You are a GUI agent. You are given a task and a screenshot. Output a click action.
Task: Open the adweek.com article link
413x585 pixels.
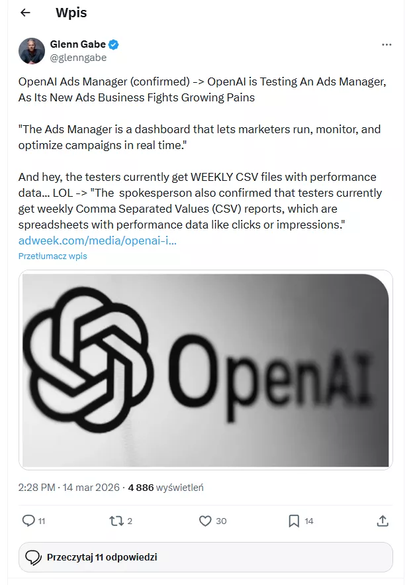(x=97, y=240)
